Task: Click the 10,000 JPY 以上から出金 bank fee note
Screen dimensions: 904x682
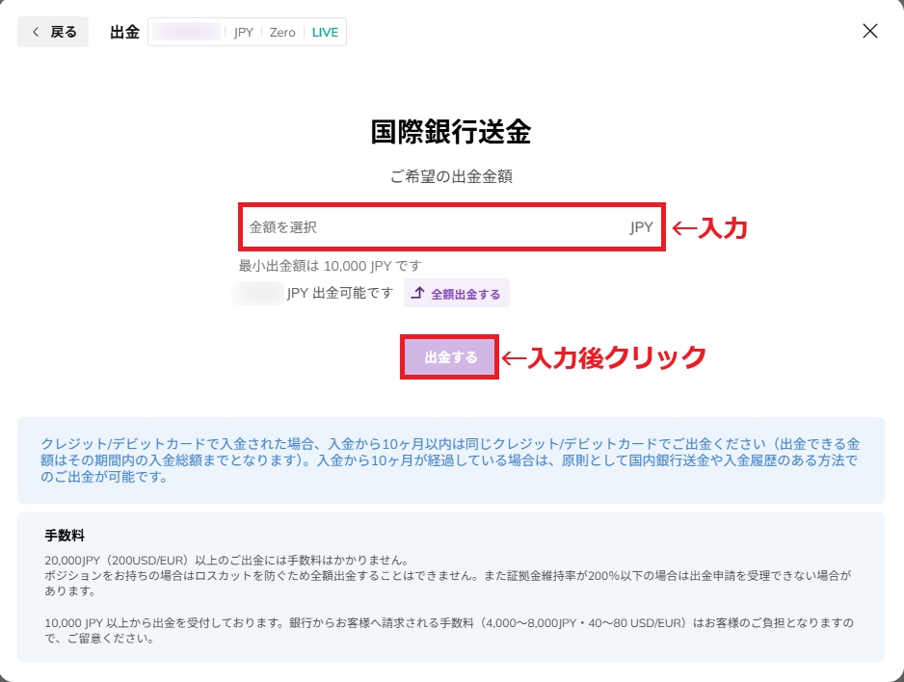Action: pos(448,630)
